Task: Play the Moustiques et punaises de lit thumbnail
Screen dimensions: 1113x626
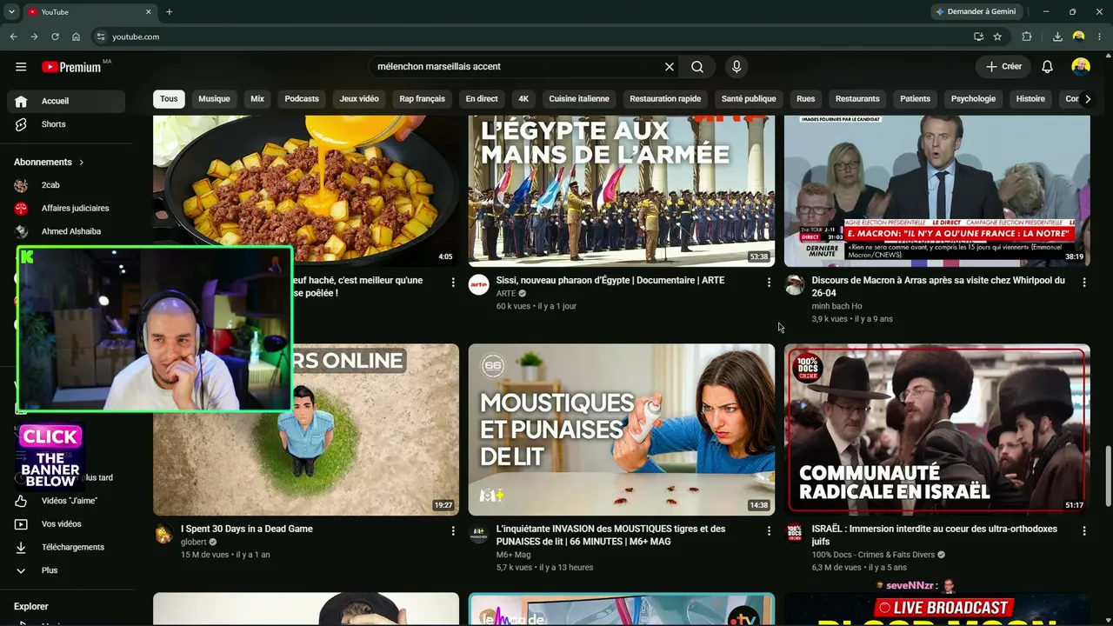Action: pos(622,430)
